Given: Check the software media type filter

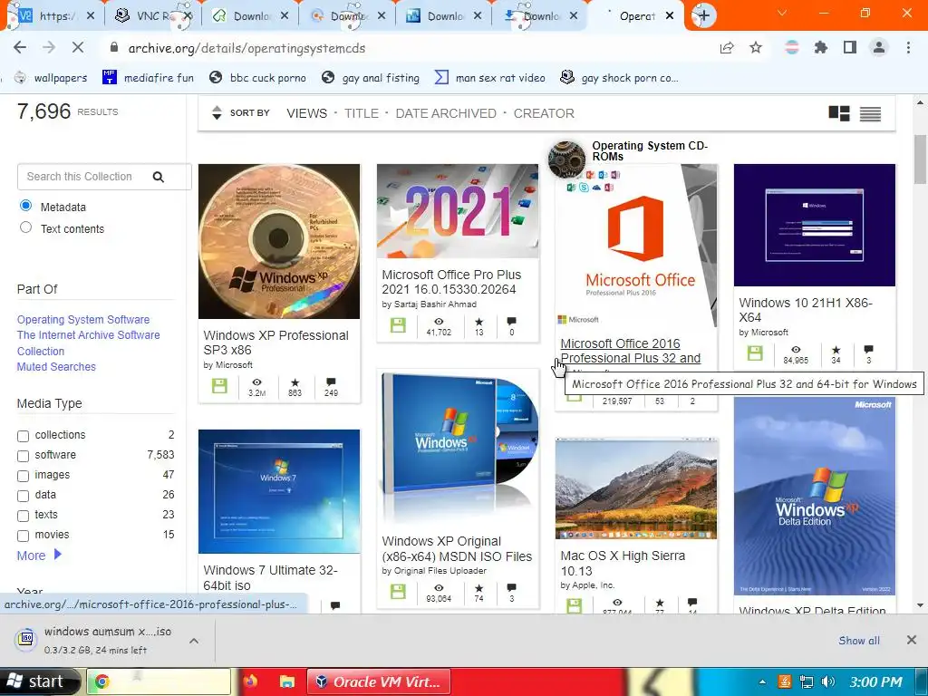Looking at the screenshot, I should (23, 457).
